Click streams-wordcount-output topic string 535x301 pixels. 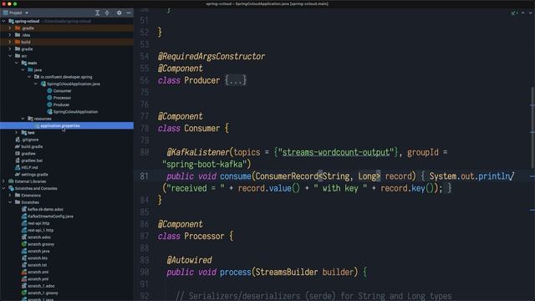(336, 152)
